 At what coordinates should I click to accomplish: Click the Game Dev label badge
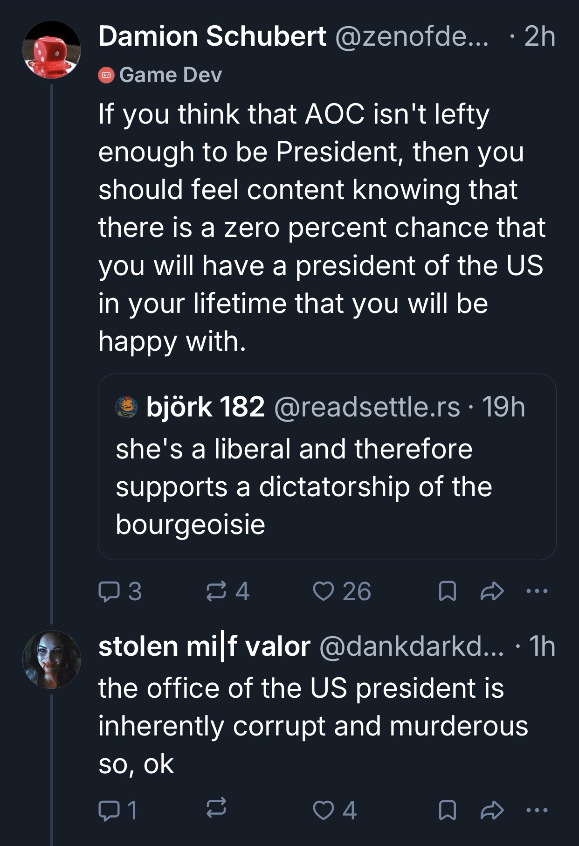click(160, 75)
